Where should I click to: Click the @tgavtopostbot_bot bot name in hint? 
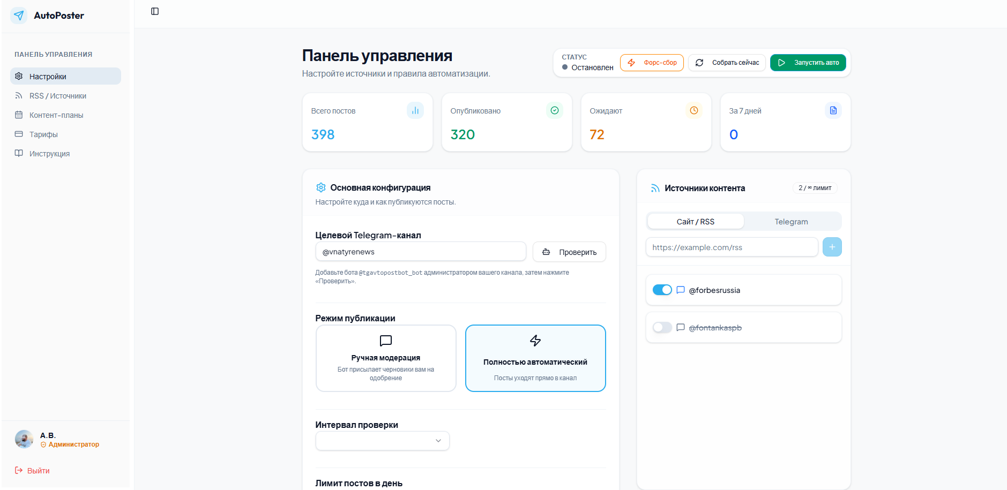point(390,273)
